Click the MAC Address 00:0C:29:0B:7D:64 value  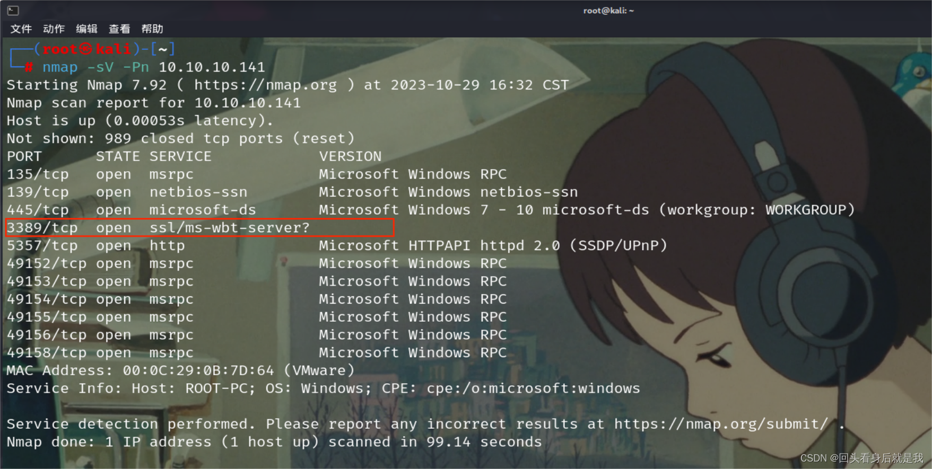198,370
